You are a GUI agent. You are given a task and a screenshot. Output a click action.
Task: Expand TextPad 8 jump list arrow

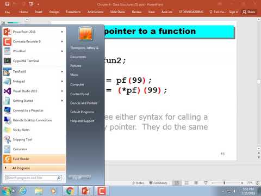coord(62,72)
